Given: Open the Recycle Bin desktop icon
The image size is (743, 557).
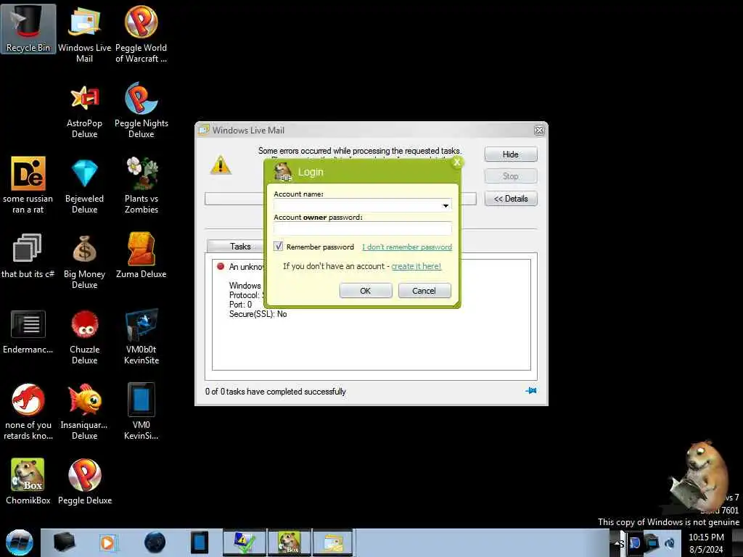Looking at the screenshot, I should tap(28, 28).
